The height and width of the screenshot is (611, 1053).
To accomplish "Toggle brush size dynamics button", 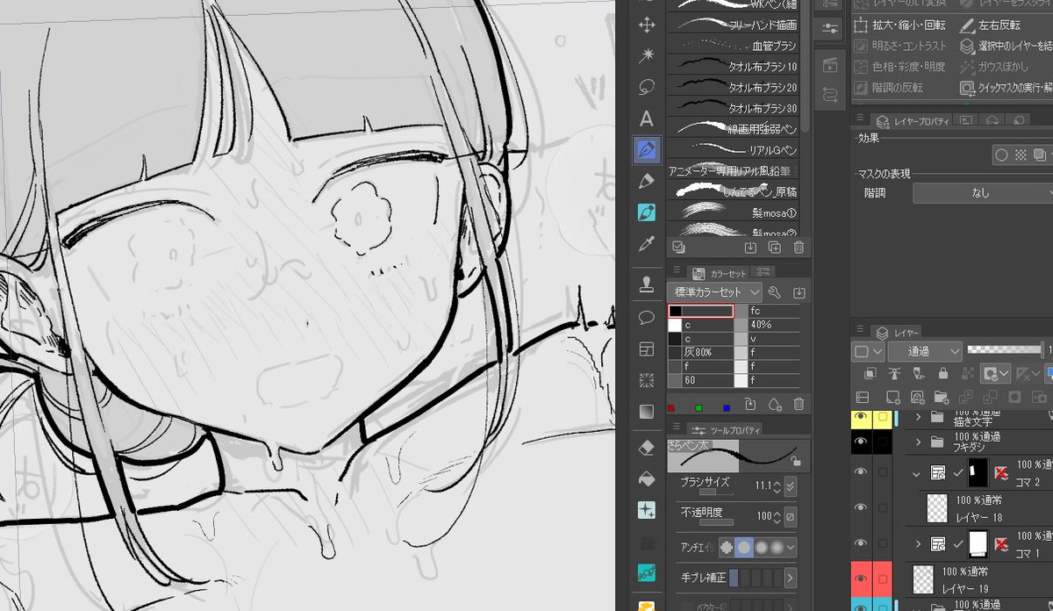I will click(x=791, y=485).
